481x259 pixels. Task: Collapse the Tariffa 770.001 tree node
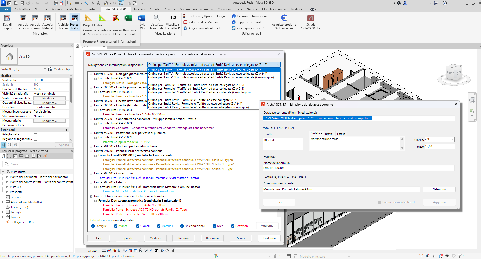(91, 74)
